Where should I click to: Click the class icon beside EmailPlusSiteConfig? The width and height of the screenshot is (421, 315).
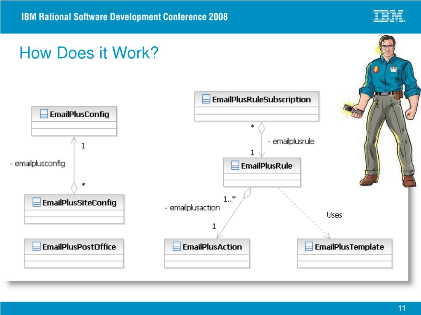37,202
